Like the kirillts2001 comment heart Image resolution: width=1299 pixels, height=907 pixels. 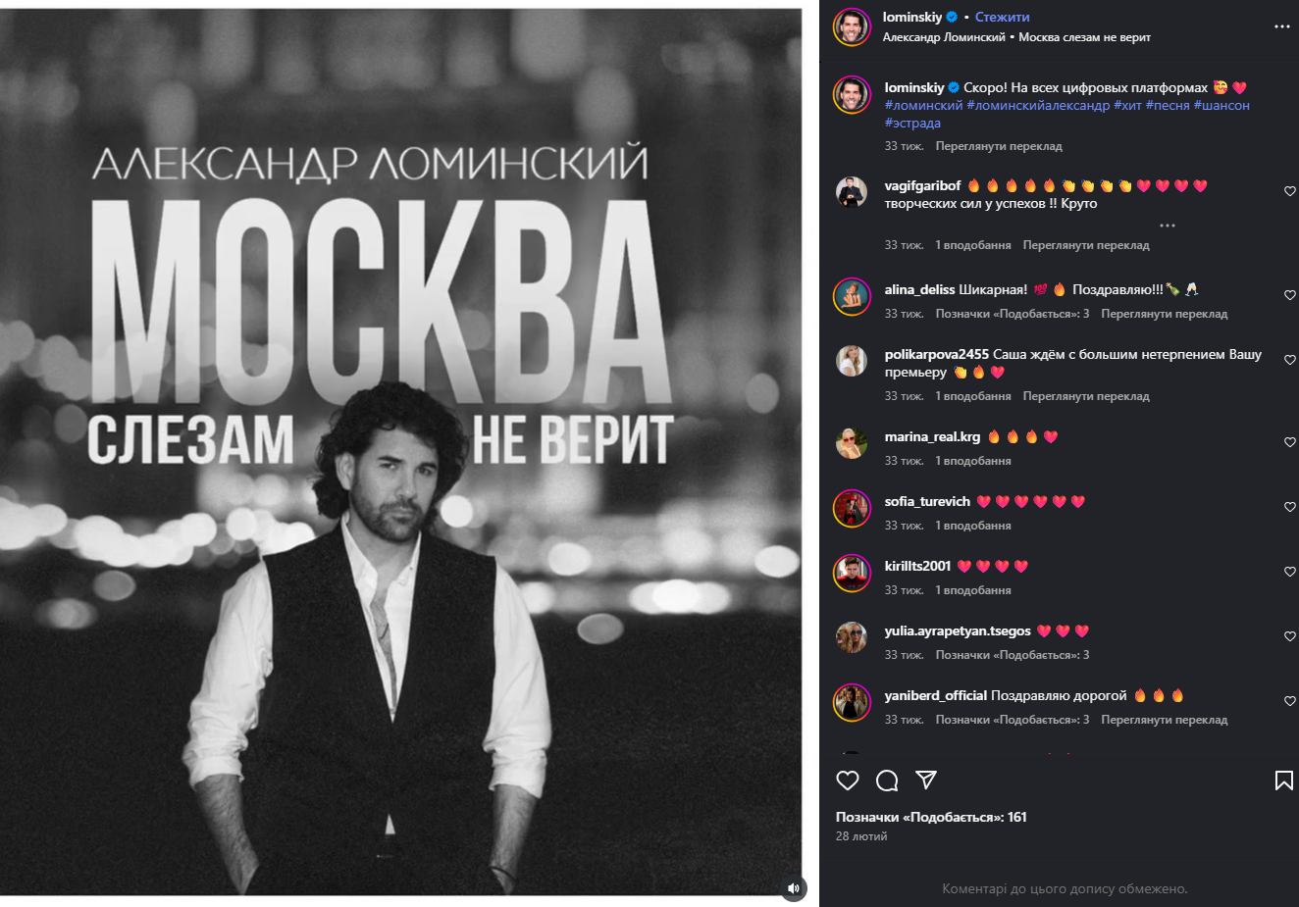click(1290, 572)
